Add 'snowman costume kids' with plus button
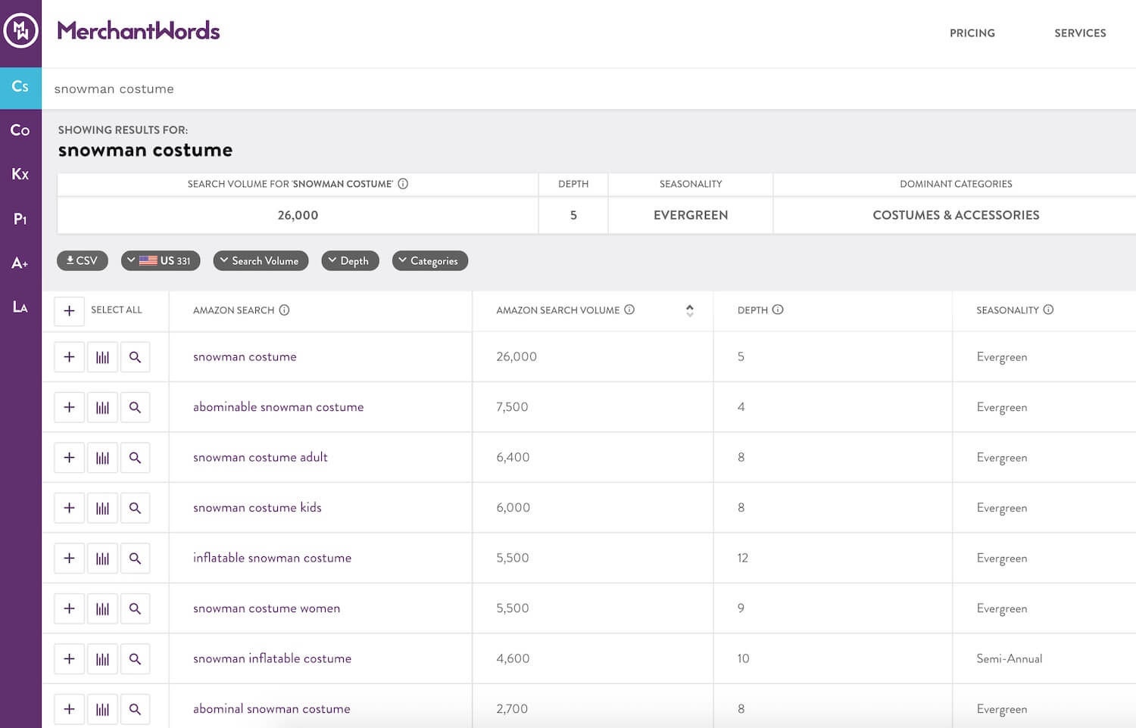Screen dimensions: 1136x728 (x=69, y=508)
